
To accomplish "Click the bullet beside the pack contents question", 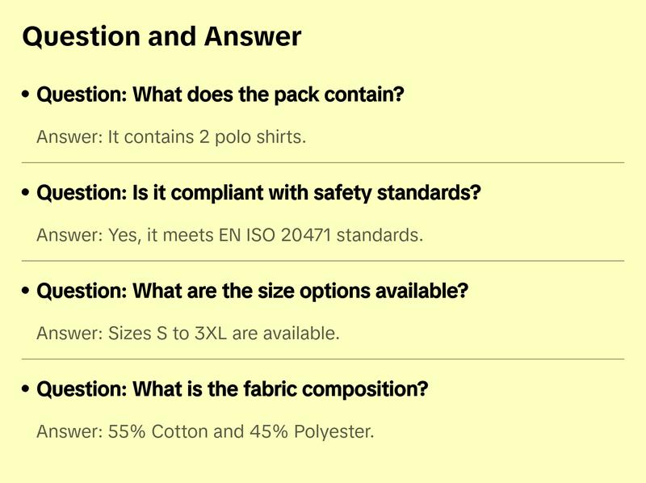I will pyautogui.click(x=27, y=95).
